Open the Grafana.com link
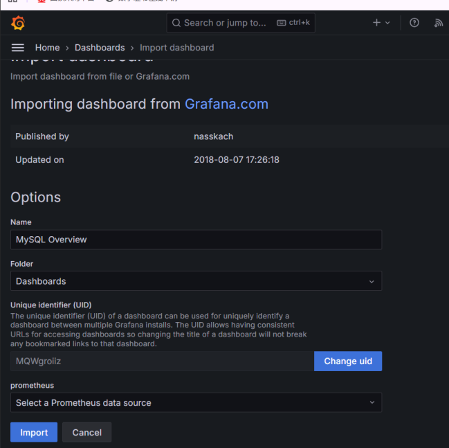449x448 pixels. coord(226,104)
